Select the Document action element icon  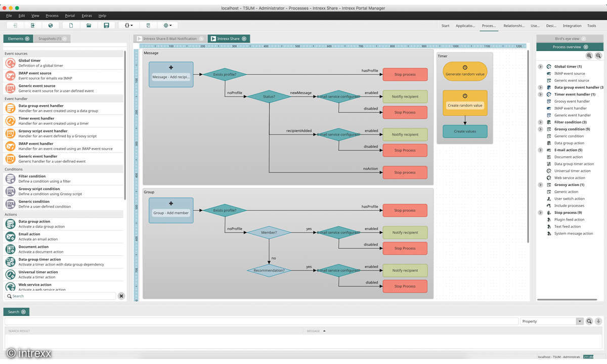click(10, 249)
